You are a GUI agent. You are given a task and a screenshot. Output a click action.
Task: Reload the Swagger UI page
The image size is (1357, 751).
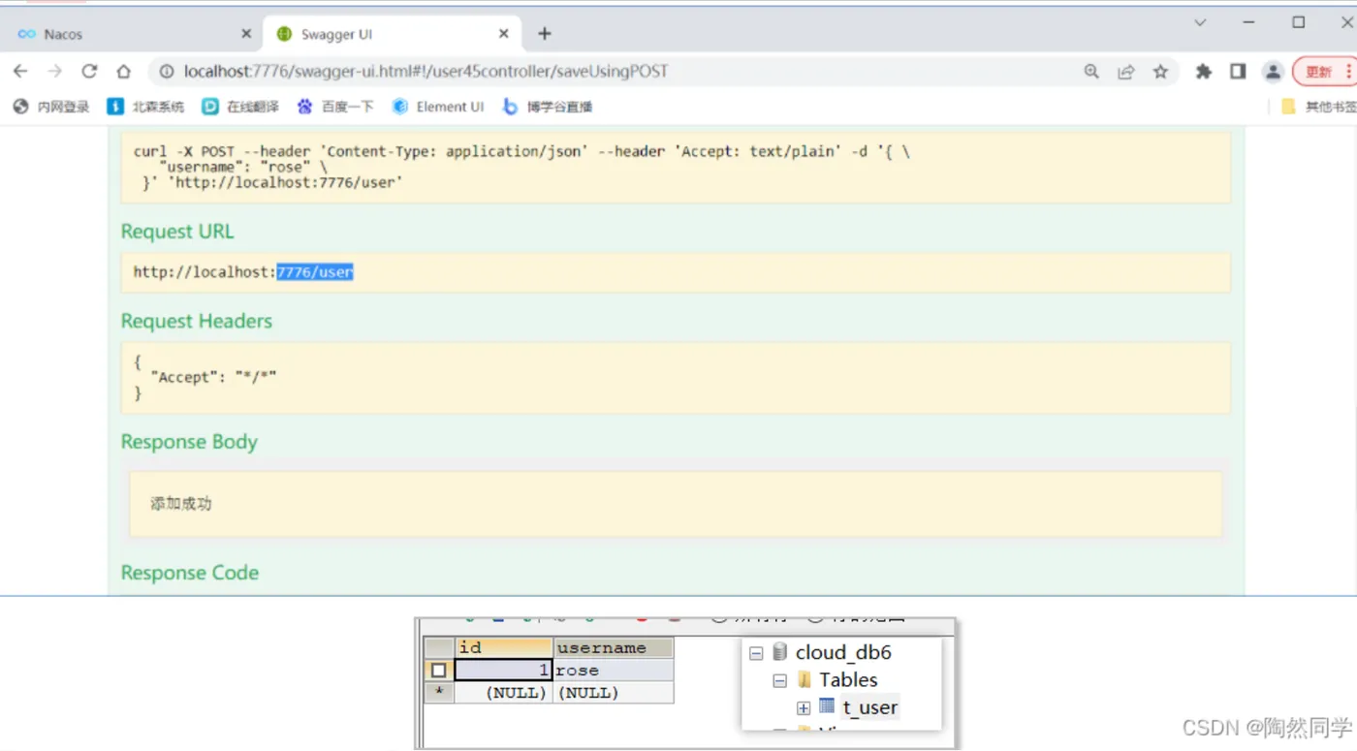point(89,71)
